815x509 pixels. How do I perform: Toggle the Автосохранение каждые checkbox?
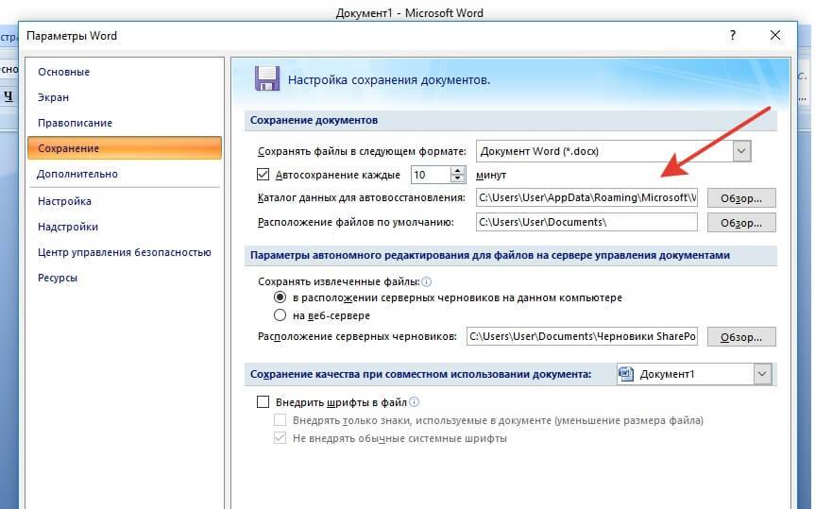pos(263,174)
